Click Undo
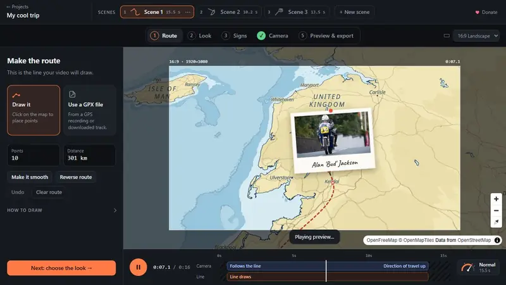This screenshot has width=506, height=285. [x=18, y=192]
